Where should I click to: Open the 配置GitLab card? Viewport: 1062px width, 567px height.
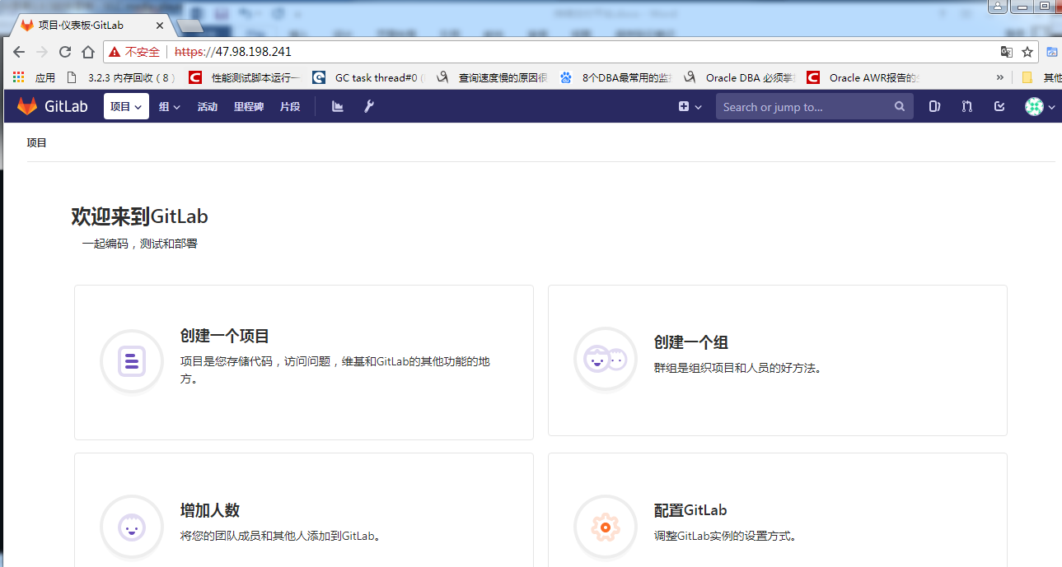777,510
